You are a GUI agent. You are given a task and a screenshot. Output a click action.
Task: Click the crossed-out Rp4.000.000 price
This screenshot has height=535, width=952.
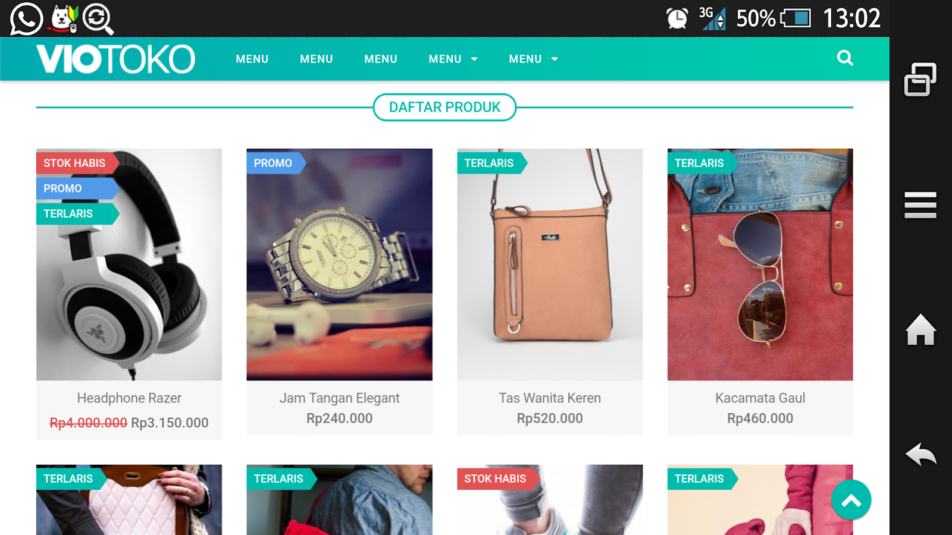click(x=88, y=423)
